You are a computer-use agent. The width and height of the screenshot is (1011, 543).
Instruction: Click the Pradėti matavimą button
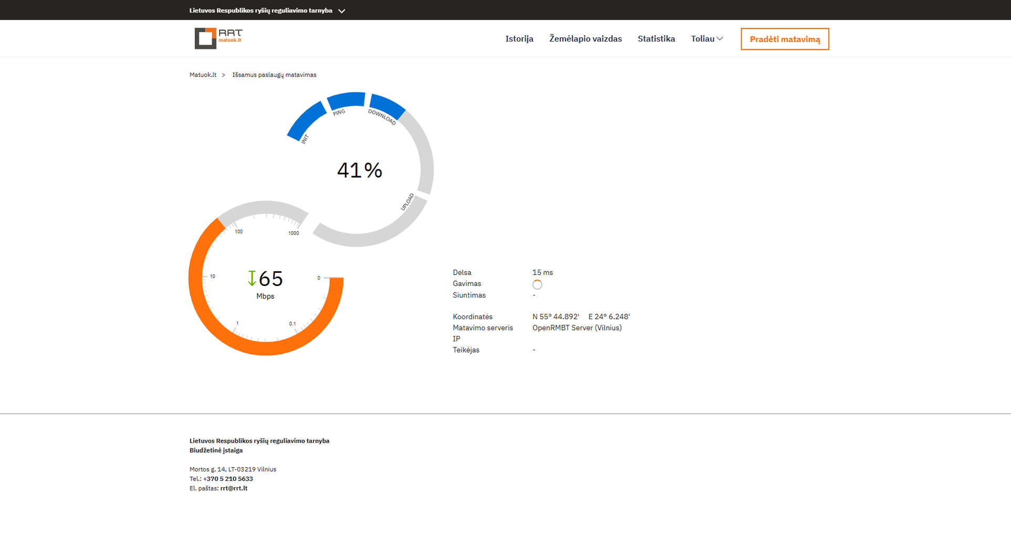785,39
